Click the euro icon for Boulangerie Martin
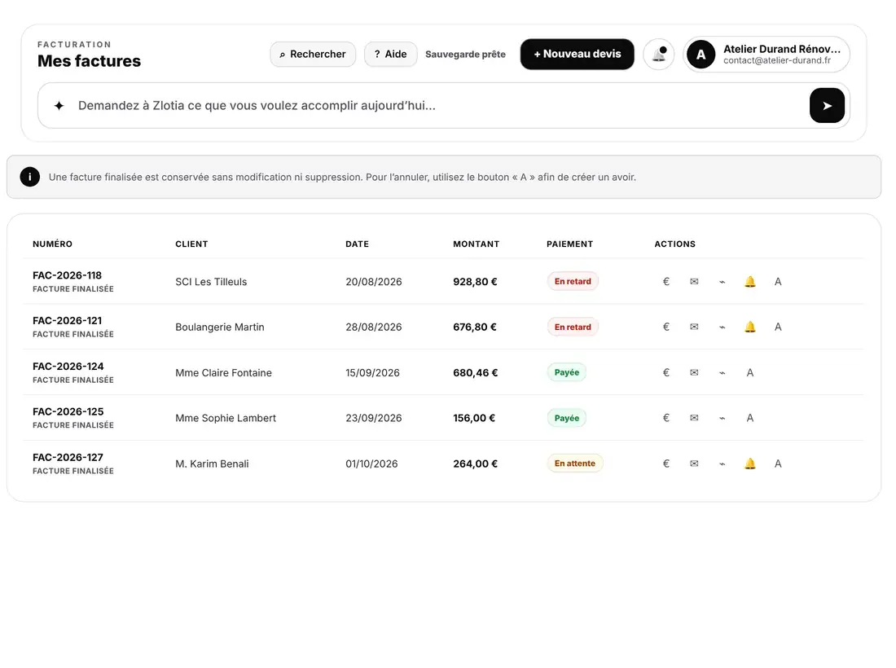Screen dimensions: 896x668 665,327
